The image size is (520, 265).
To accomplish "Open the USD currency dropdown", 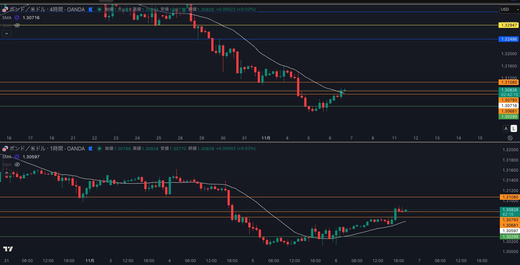I will pos(509,9).
